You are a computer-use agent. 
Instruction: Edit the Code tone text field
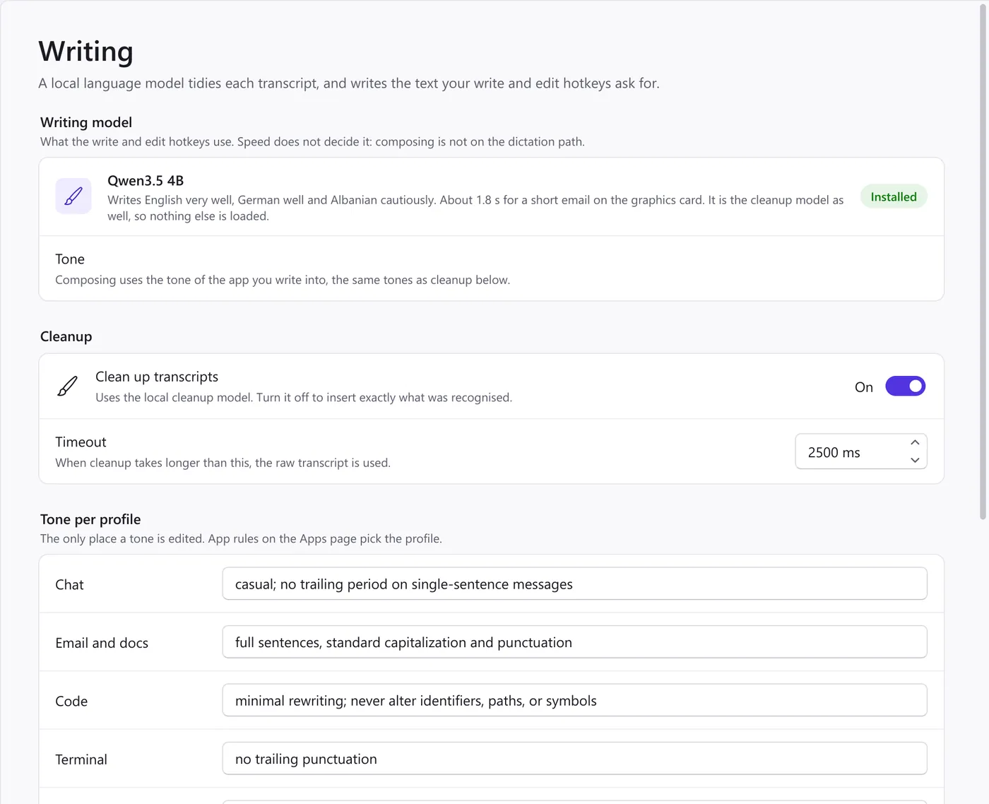pos(574,700)
